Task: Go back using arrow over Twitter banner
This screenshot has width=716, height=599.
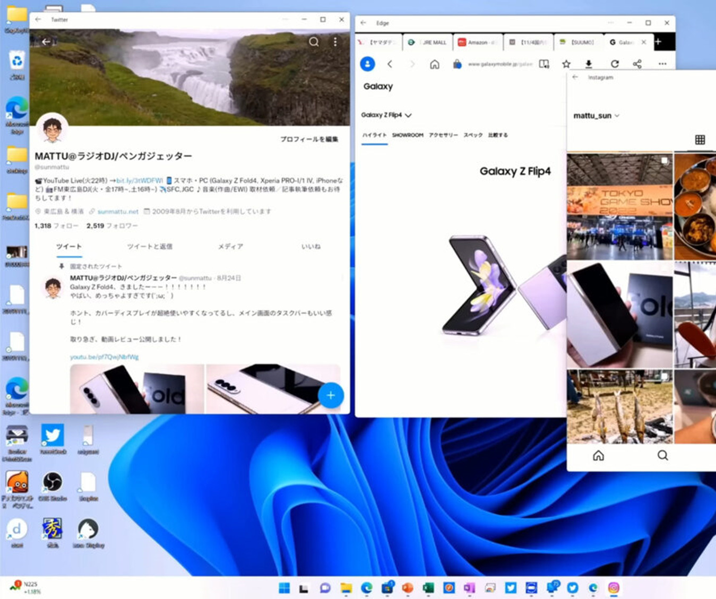Action: pyautogui.click(x=46, y=41)
